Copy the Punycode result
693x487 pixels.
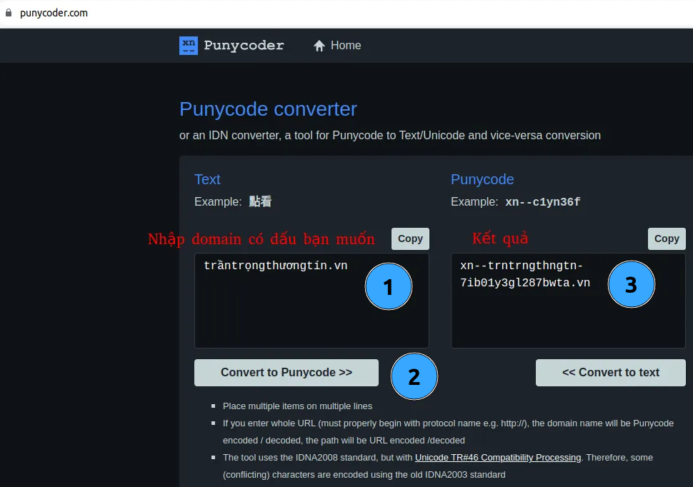[x=666, y=239]
